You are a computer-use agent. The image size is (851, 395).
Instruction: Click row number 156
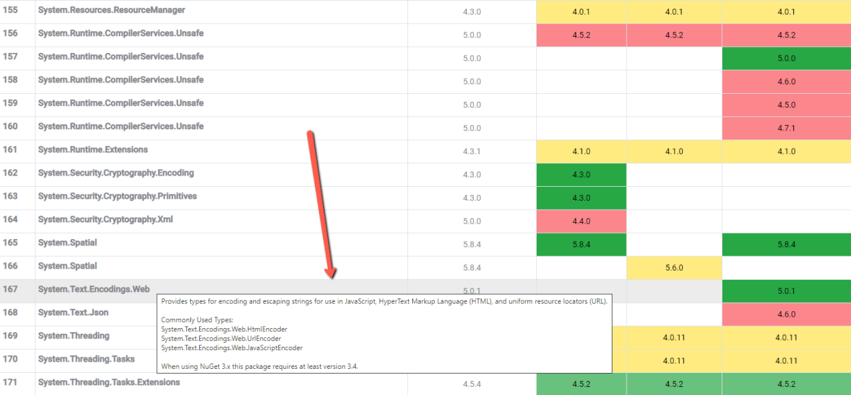(11, 33)
